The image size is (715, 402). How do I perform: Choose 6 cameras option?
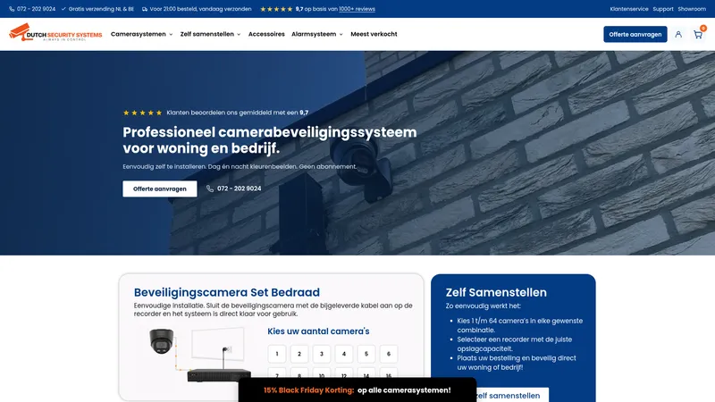[389, 354]
